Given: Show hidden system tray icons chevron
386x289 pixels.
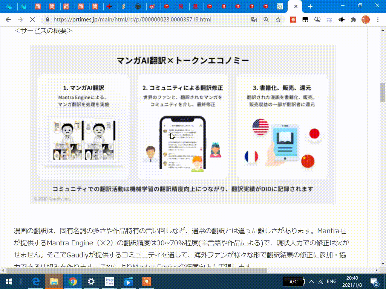Looking at the screenshot, I should (311, 281).
